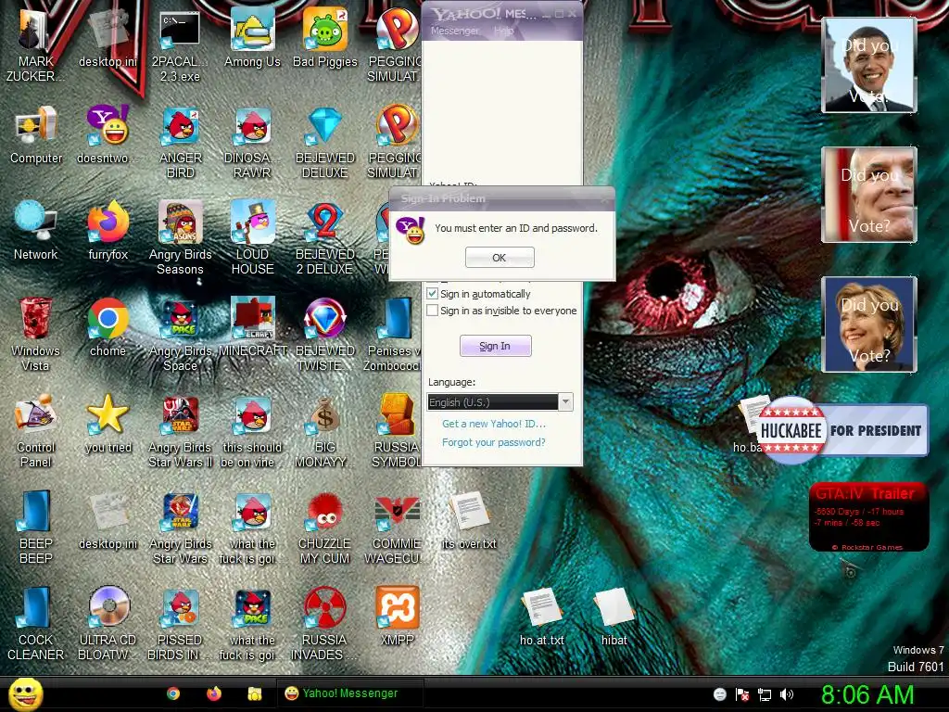Screen dimensions: 949x712
Task: Click the Obama Did you Vote gadget
Action: pos(869,65)
